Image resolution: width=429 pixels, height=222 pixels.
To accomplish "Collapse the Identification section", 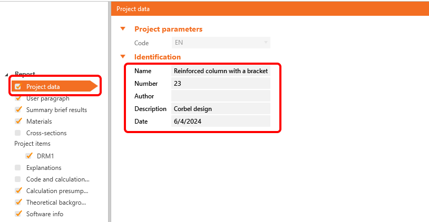I will point(123,57).
